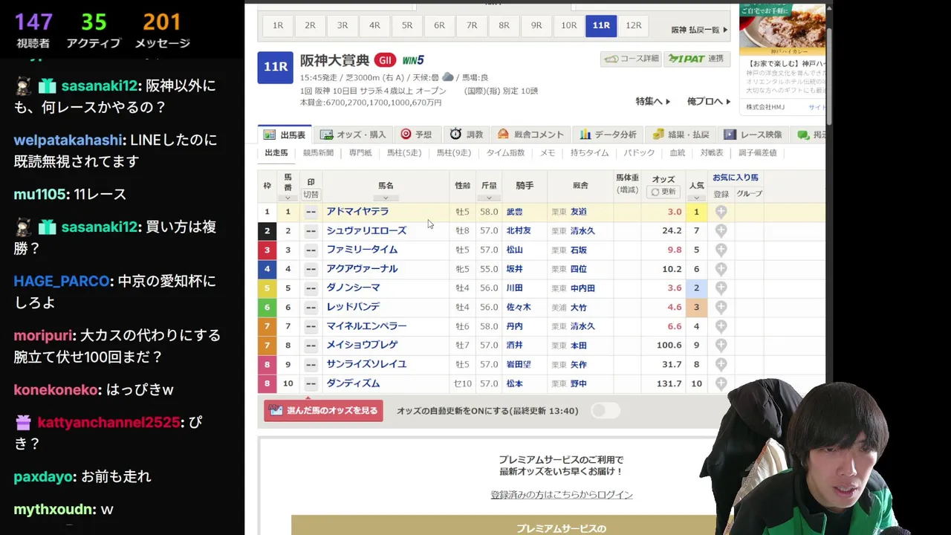The image size is (951, 535).
Task: Sort by 馬番 column arrow
Action: pyautogui.click(x=288, y=198)
